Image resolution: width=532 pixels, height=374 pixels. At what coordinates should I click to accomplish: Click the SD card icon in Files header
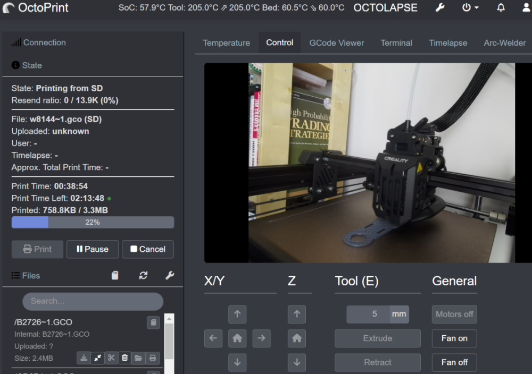click(114, 275)
